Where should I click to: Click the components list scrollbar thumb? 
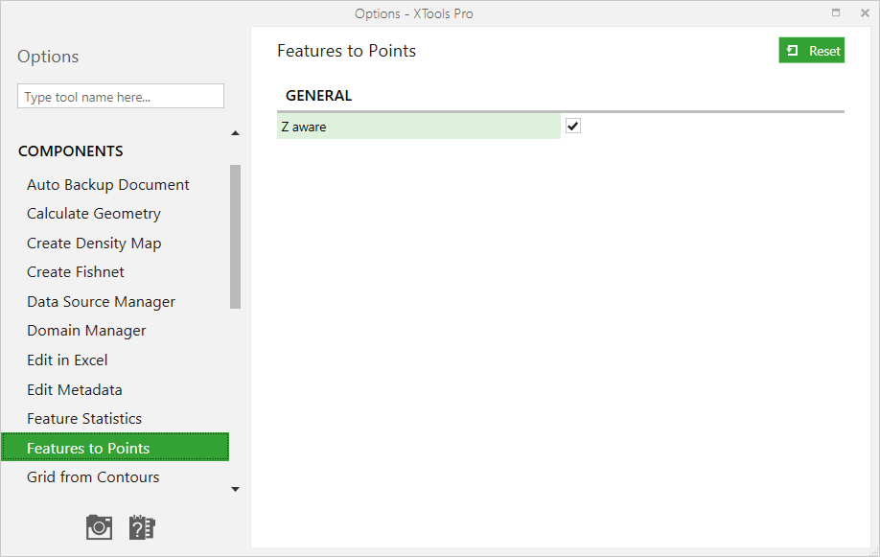pos(235,237)
